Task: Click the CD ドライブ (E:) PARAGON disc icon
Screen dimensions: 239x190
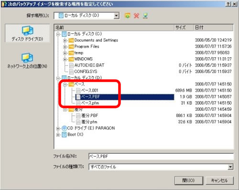Action: tap(64, 128)
